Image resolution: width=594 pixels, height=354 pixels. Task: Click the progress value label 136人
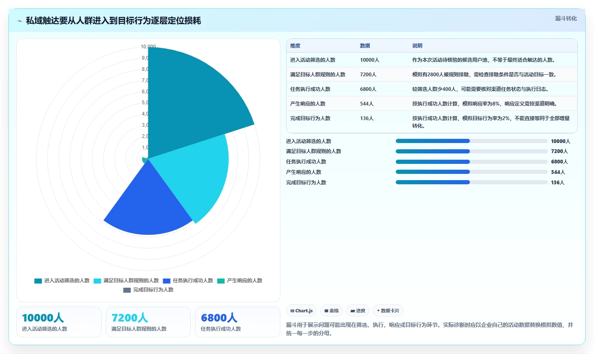tap(558, 183)
